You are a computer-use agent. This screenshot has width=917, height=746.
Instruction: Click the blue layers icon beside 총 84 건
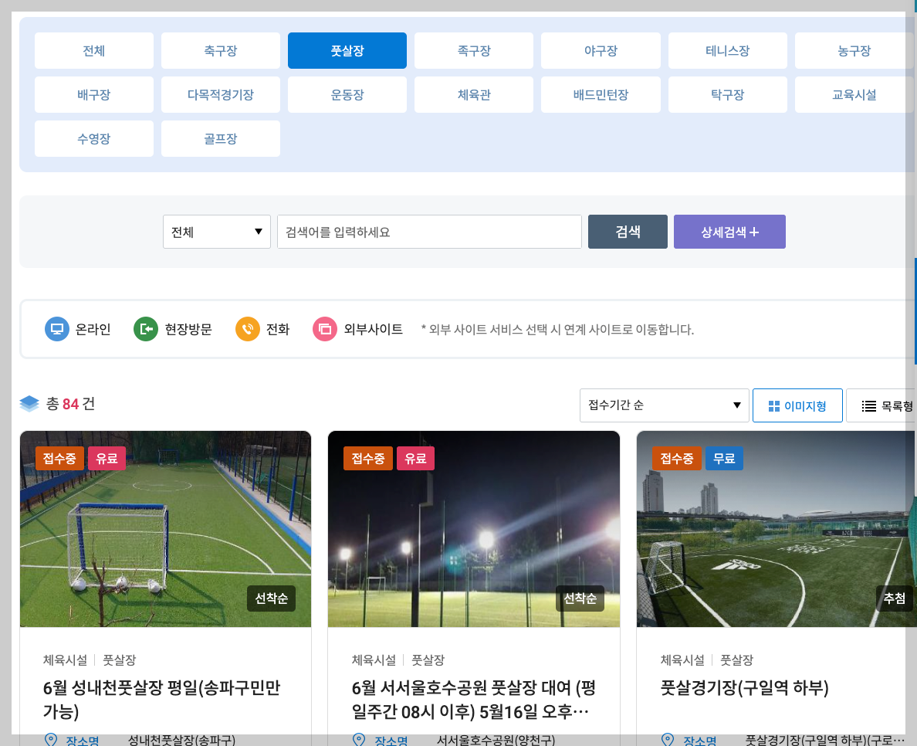tap(29, 404)
